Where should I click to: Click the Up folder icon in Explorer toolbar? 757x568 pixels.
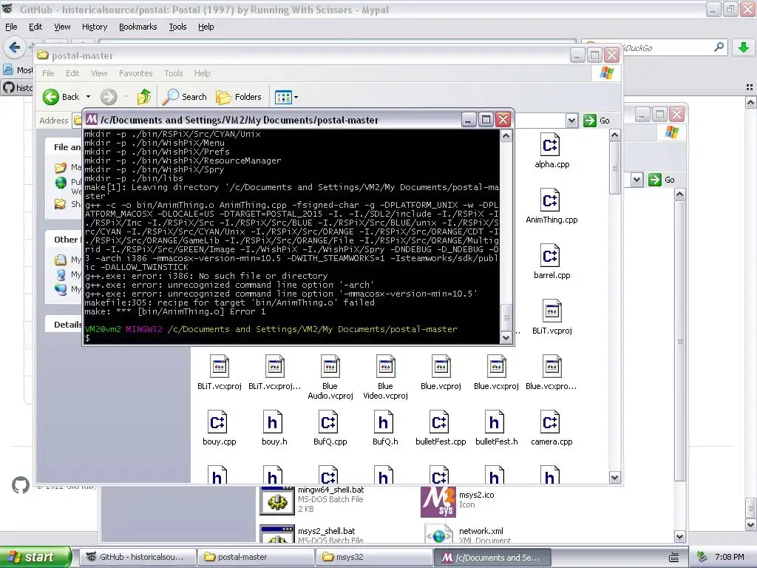pyautogui.click(x=144, y=97)
